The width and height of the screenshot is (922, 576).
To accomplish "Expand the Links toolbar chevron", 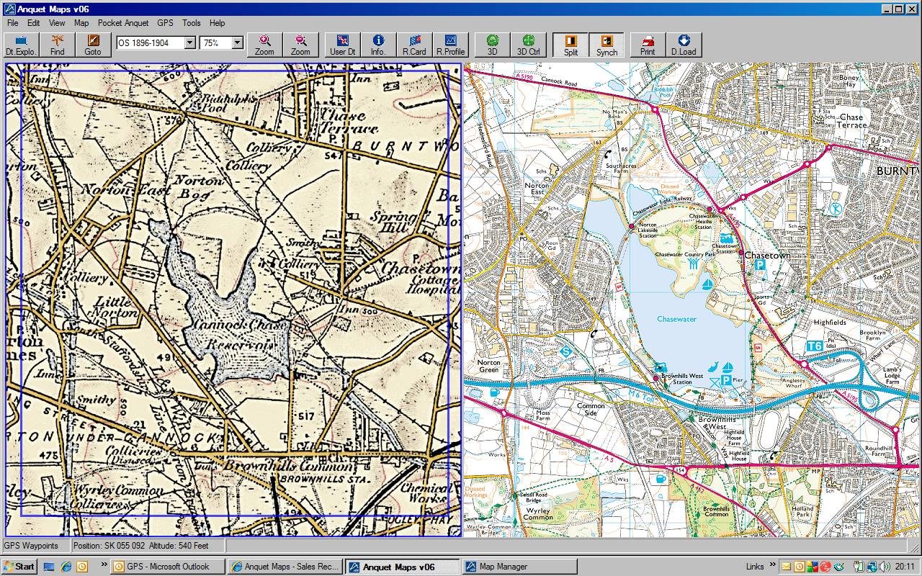I will pos(771,566).
